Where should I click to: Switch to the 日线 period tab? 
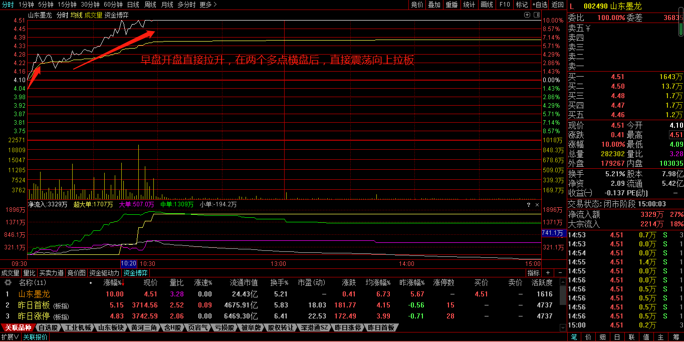pyautogui.click(x=133, y=5)
